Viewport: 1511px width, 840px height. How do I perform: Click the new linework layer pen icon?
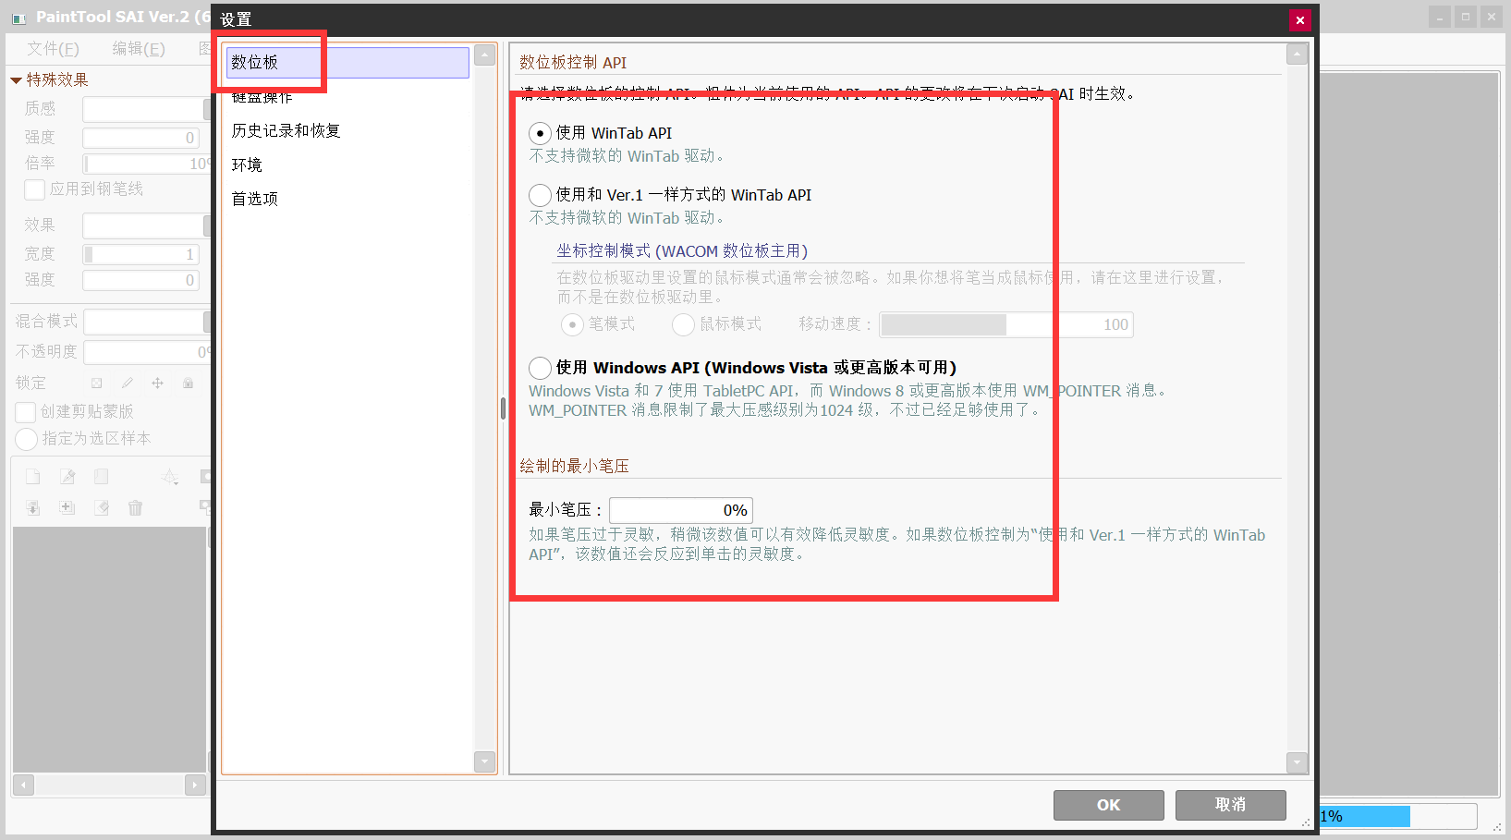[x=67, y=477]
